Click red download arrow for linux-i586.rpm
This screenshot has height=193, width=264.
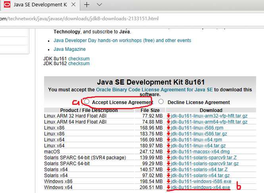click(168, 128)
